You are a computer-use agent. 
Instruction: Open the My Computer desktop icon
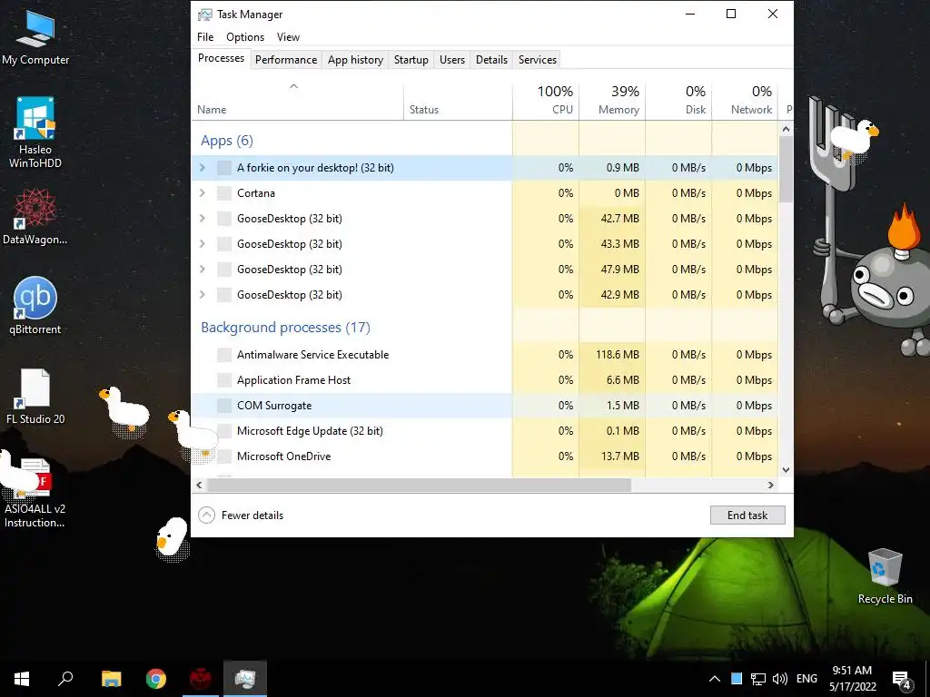coord(35,36)
